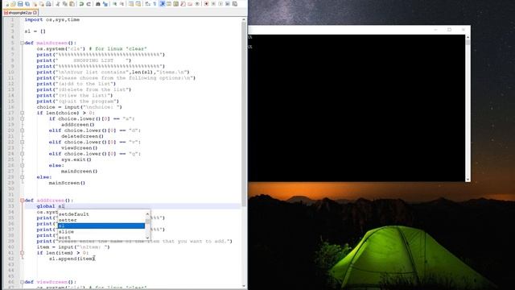Click line number 10 in the margin
Viewport: 515px width, 290px height.
(x=10, y=72)
